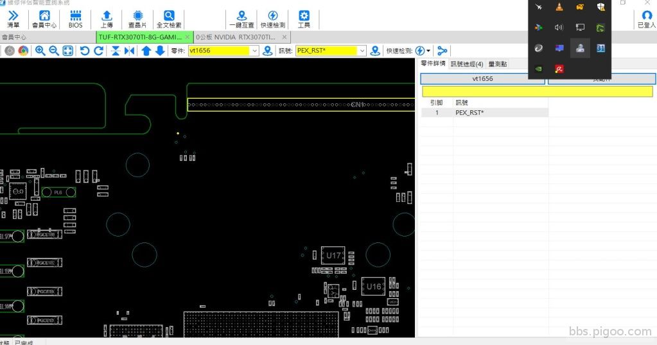
Task: Expand the 訊號 PEX_RST* dropdown
Action: tap(362, 51)
